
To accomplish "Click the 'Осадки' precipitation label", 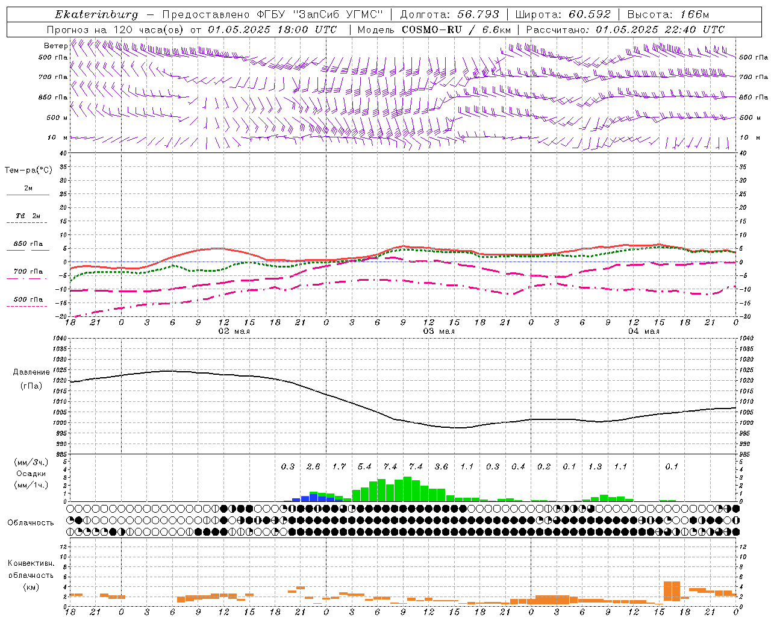I will click(x=31, y=474).
